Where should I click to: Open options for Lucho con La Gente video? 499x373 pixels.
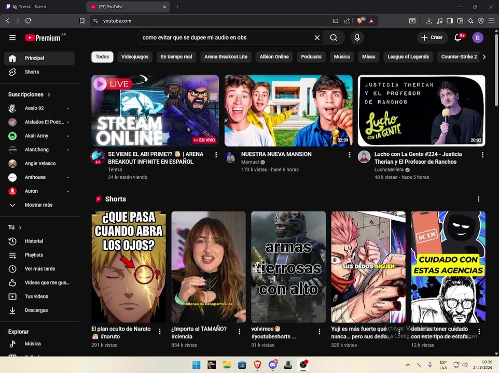[482, 155]
